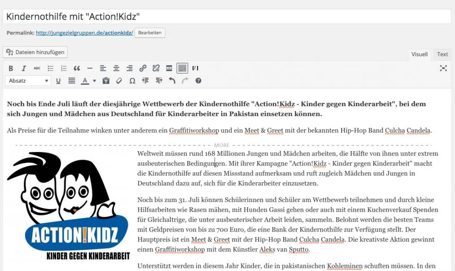The width and height of the screenshot is (455, 271).
Task: Insert a numbered list
Action: click(64, 68)
